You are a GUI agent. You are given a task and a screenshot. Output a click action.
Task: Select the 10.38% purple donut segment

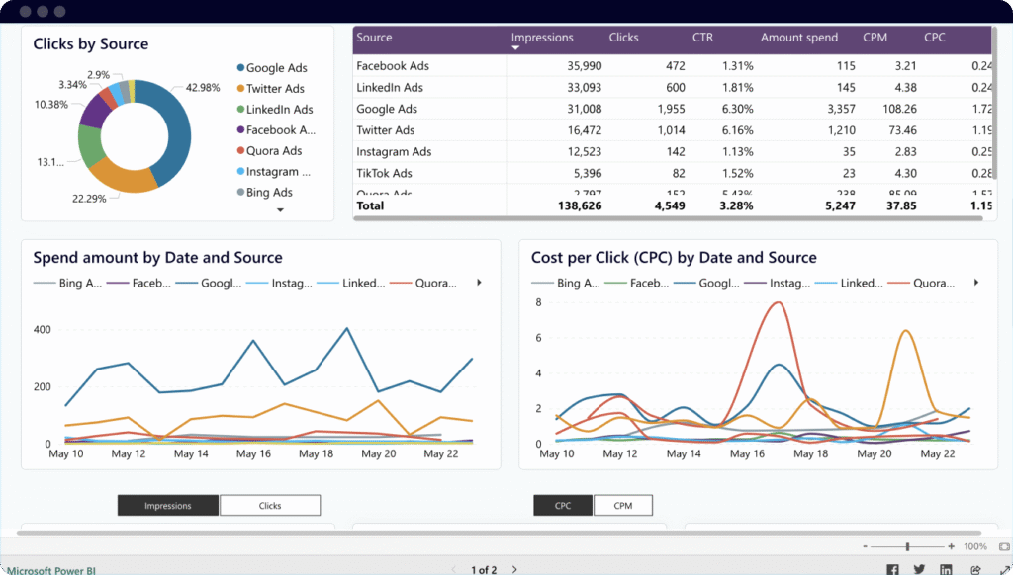tap(94, 113)
